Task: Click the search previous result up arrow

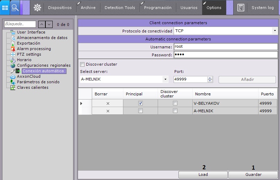Action: (41, 25)
